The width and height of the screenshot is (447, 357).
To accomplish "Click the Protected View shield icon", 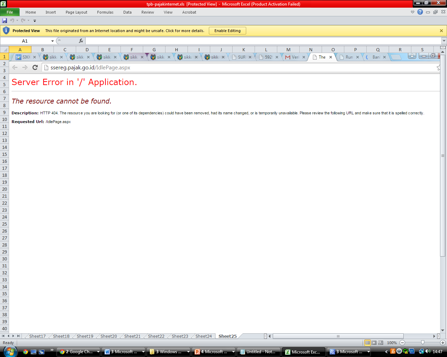I will 6,31.
